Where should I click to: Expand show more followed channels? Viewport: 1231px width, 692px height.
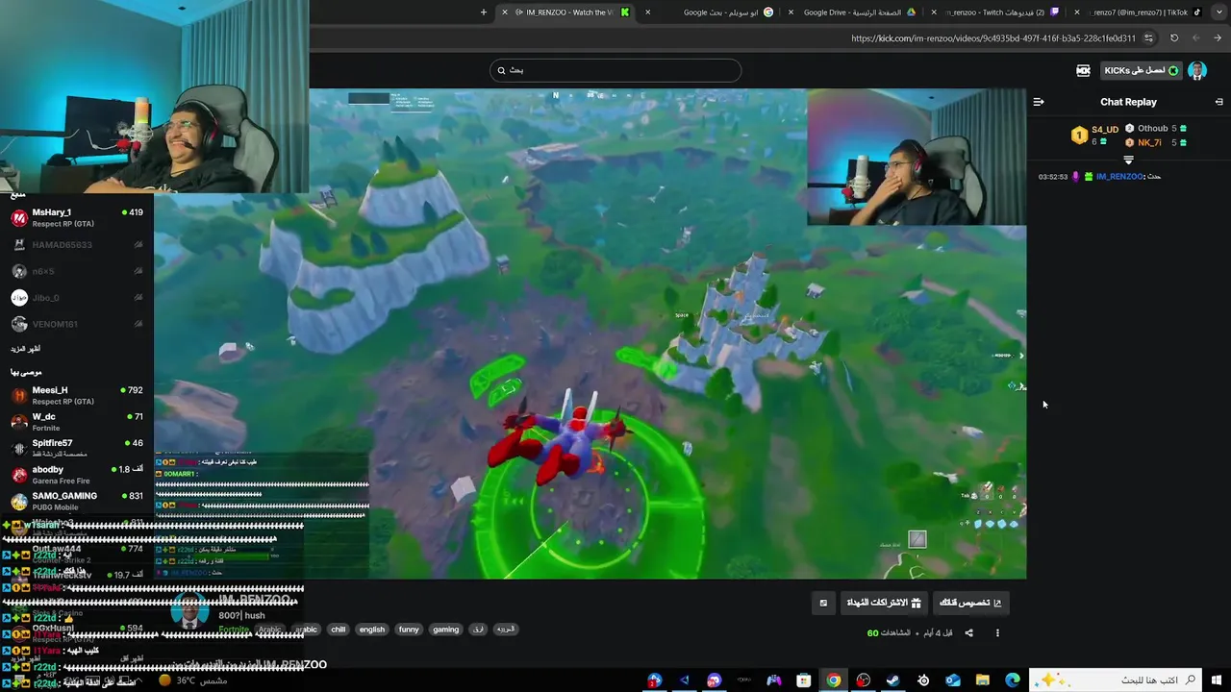26,349
